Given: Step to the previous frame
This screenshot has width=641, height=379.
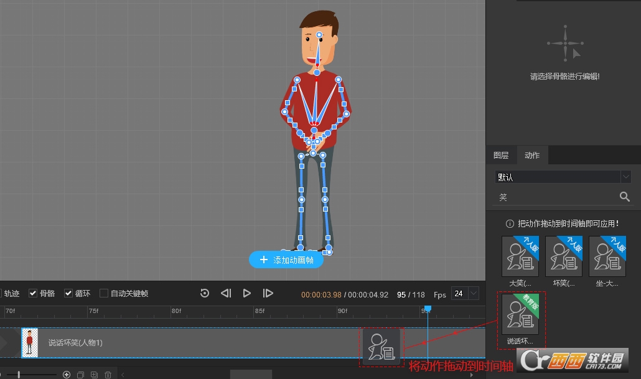Looking at the screenshot, I should click(x=226, y=293).
